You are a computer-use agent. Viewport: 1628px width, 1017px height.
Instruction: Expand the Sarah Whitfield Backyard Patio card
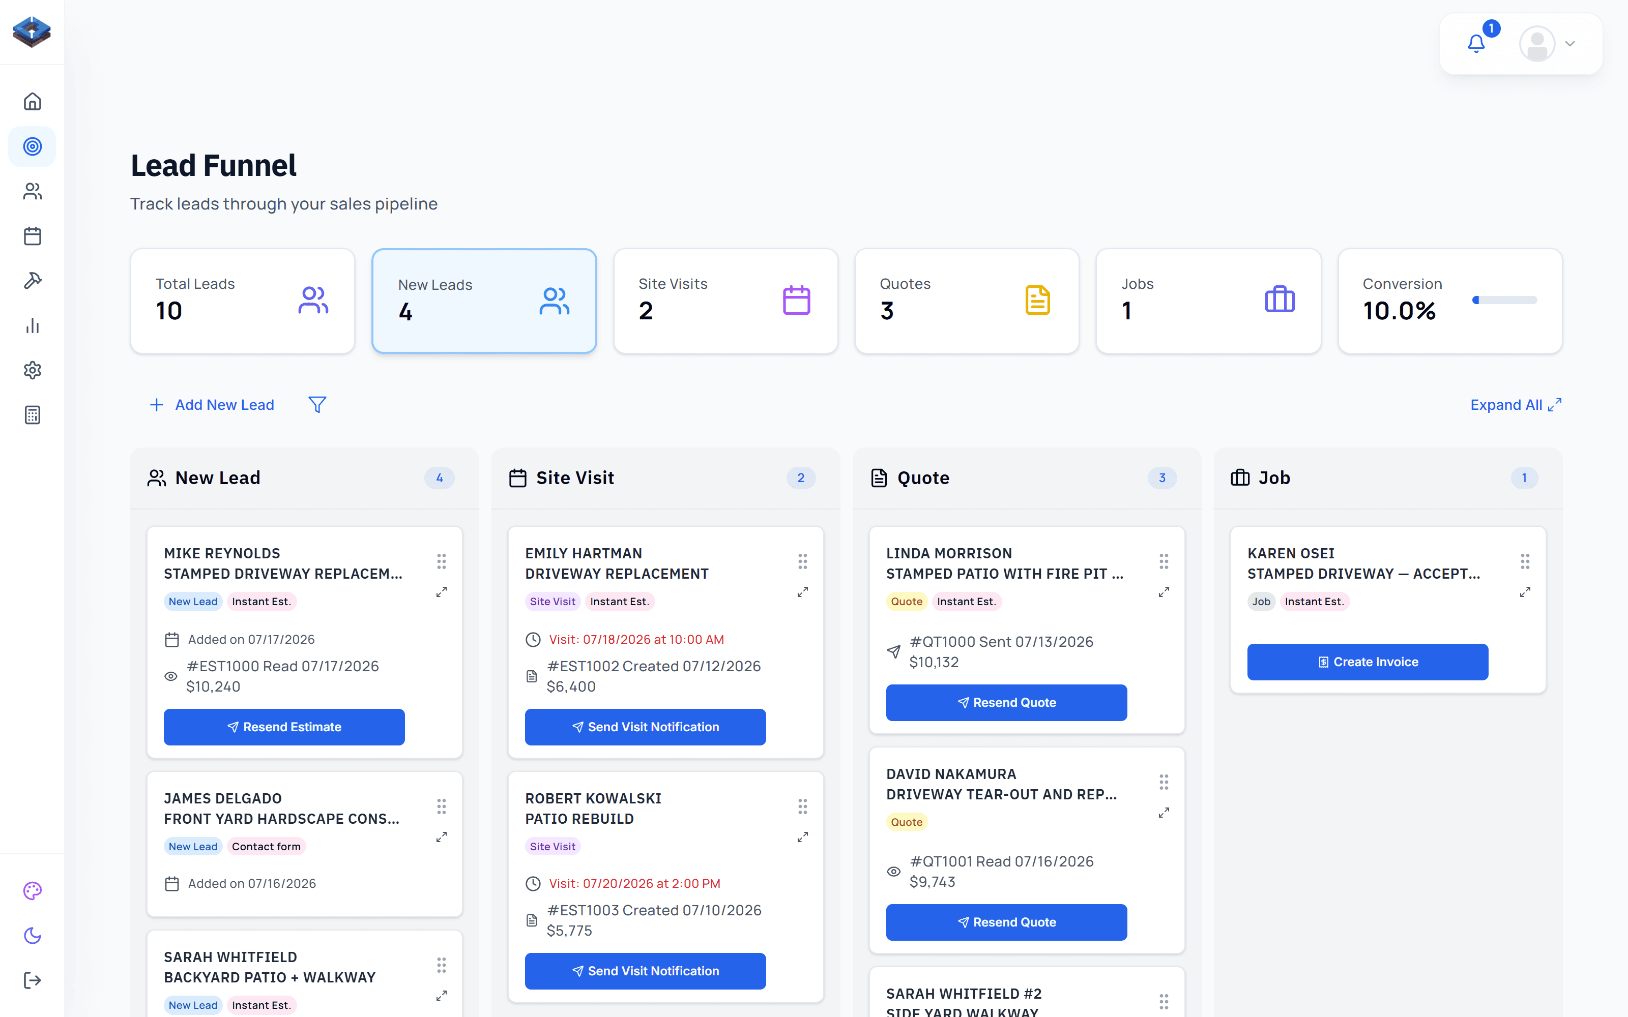441,996
